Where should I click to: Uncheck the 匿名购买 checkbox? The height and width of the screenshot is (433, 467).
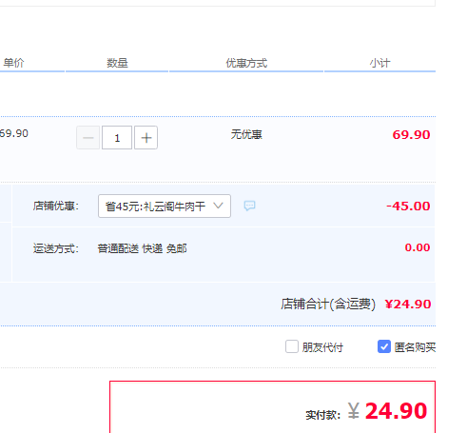384,346
